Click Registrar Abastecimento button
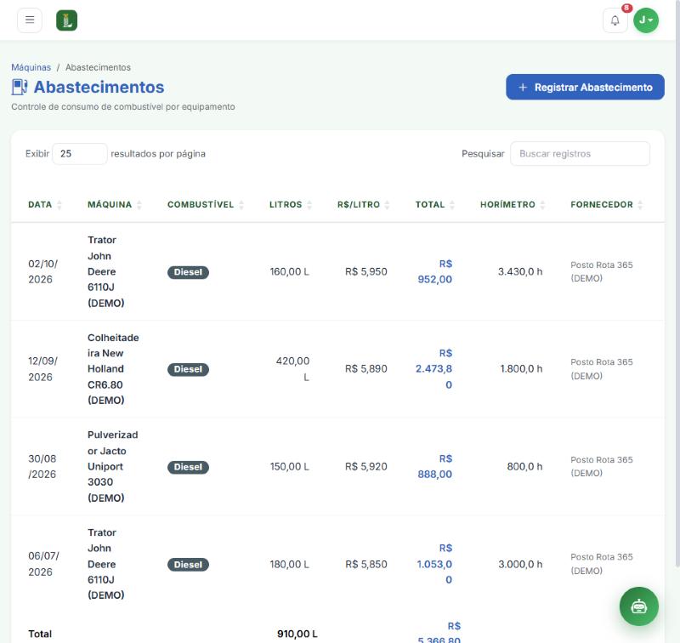680x643 pixels. pos(585,88)
